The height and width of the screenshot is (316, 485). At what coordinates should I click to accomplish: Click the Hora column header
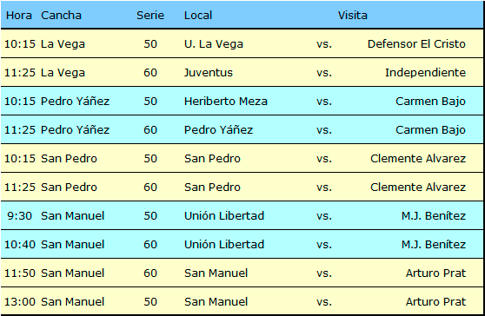(x=19, y=16)
